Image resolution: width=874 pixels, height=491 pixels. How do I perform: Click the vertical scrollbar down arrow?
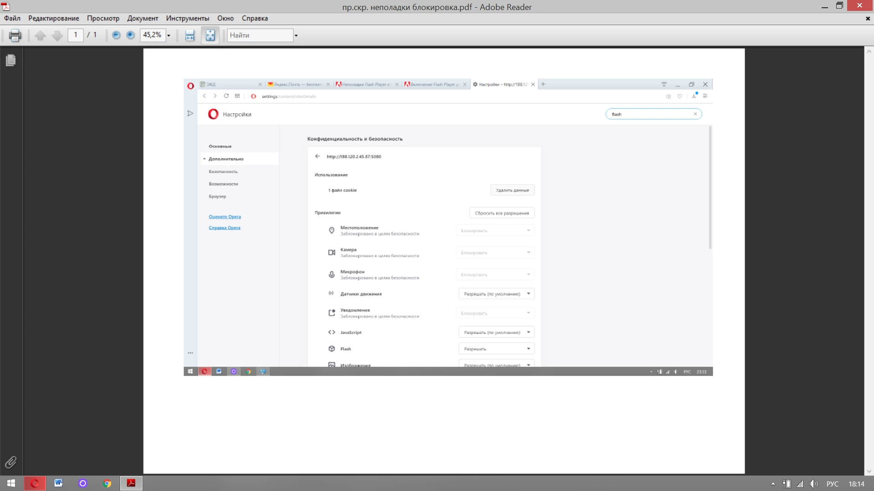869,471
